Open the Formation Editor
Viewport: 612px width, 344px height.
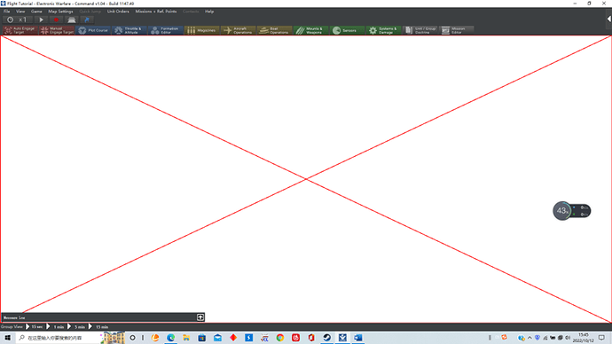[x=166, y=30]
